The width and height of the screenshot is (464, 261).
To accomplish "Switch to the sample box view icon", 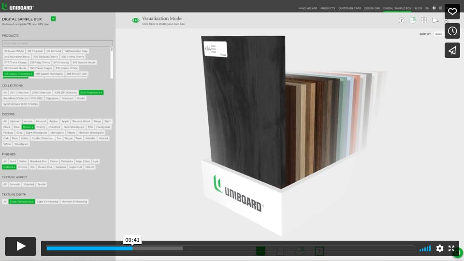I will 412,20.
